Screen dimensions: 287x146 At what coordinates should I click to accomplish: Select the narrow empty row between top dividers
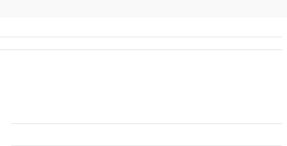[x=141, y=43]
